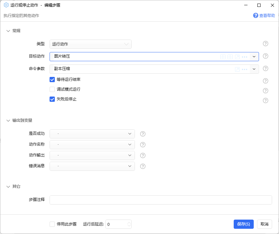The image size is (279, 234).
Task: Expand the 目标动作 dropdown arrow
Action: pos(254,57)
